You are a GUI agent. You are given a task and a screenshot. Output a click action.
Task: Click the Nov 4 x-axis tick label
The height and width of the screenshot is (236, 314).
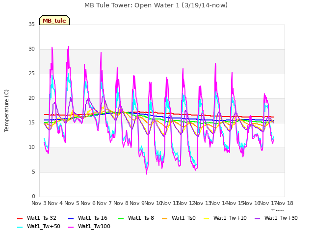pos(55,203)
